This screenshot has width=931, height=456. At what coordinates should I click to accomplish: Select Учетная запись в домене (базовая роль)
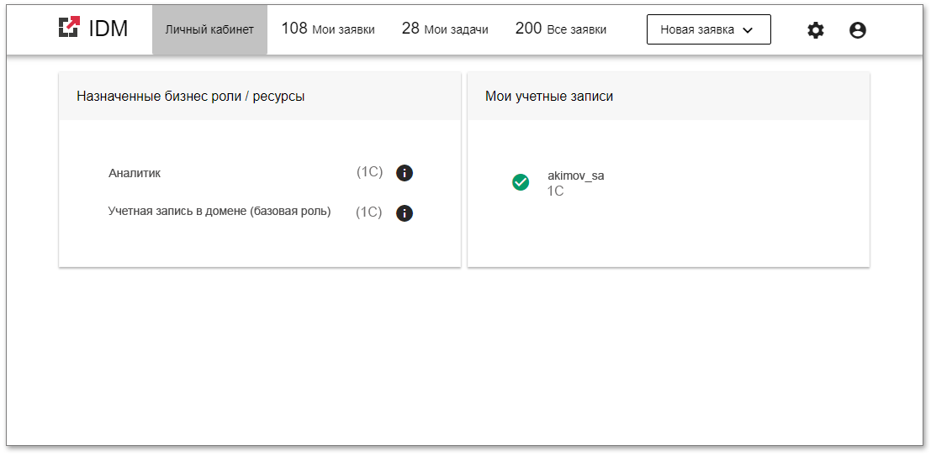tap(220, 212)
